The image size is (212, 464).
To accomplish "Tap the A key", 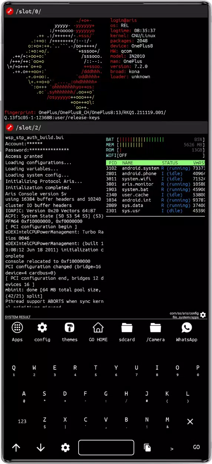I will (x=24, y=396).
